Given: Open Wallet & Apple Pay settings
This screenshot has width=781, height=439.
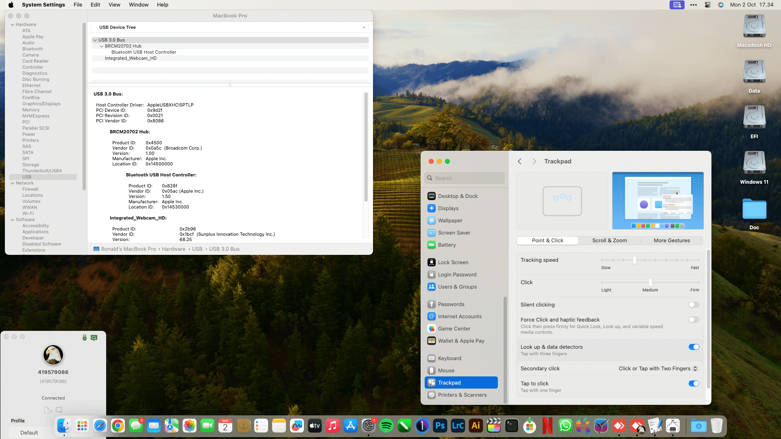Looking at the screenshot, I should 460,341.
